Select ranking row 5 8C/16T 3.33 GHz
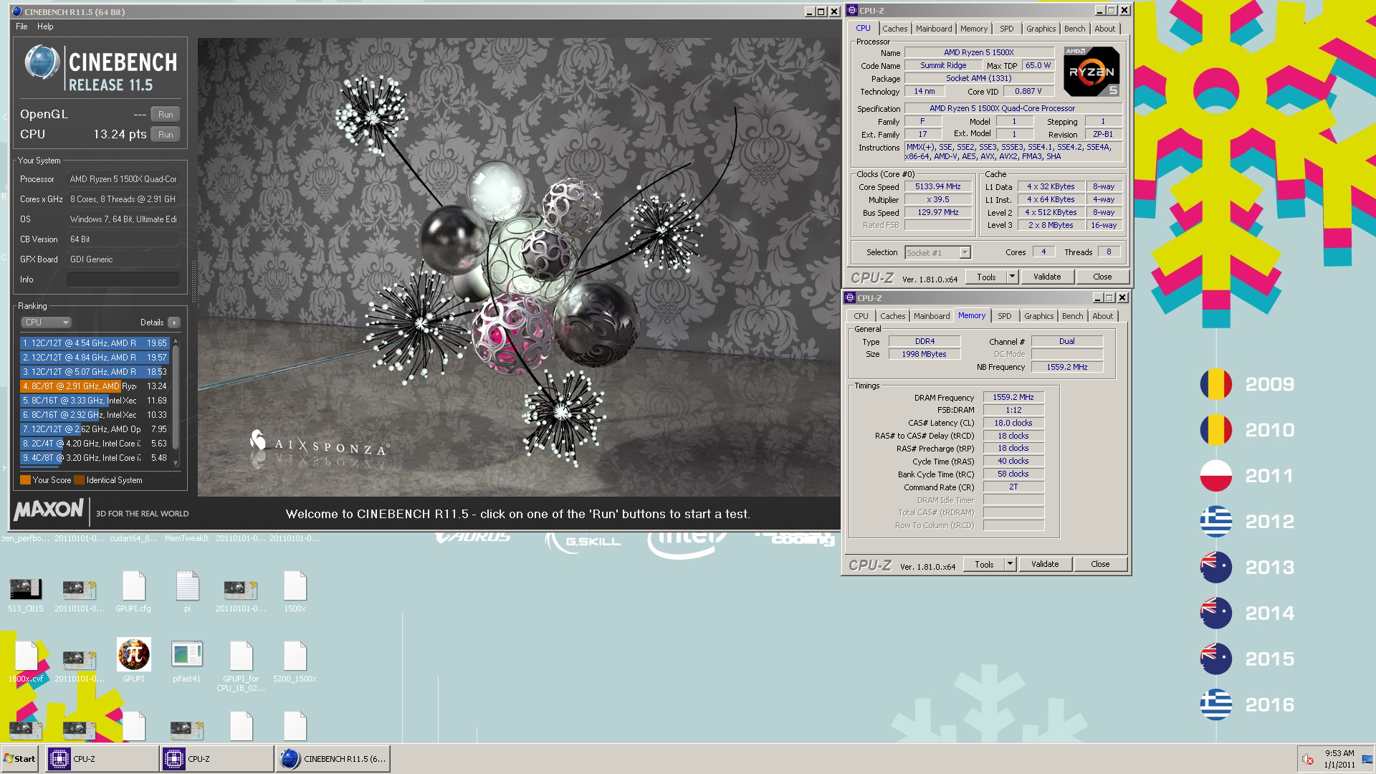 tap(95, 401)
